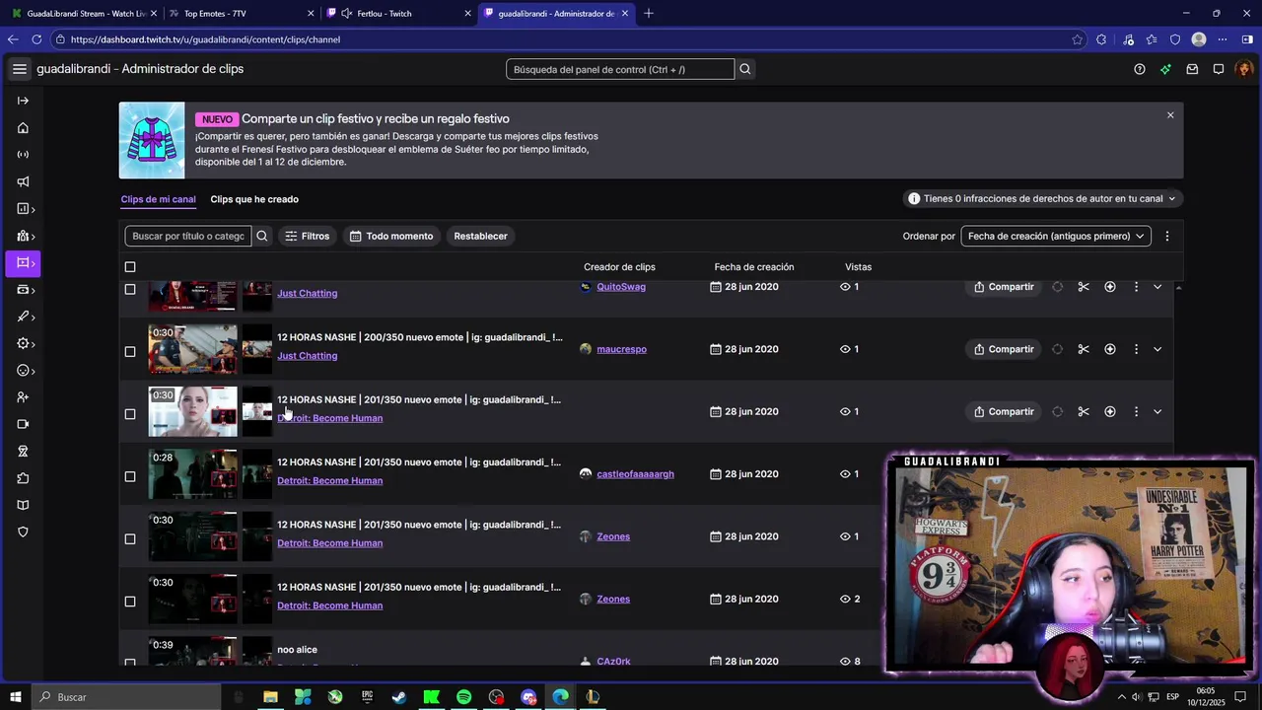Screen dimensions: 1262x710
Task: Expand maucrespo's clip row with the chevron
Action: pos(1157,349)
